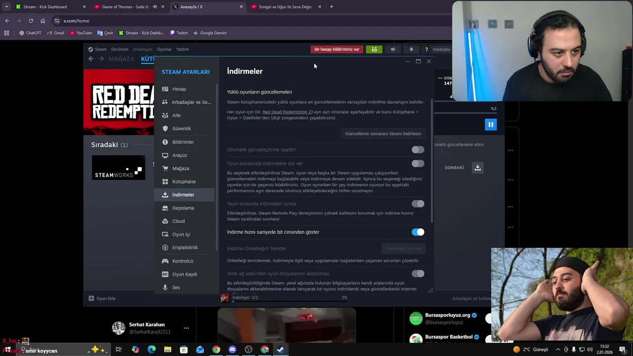Click the Önbelleği Temizle button

403,249
